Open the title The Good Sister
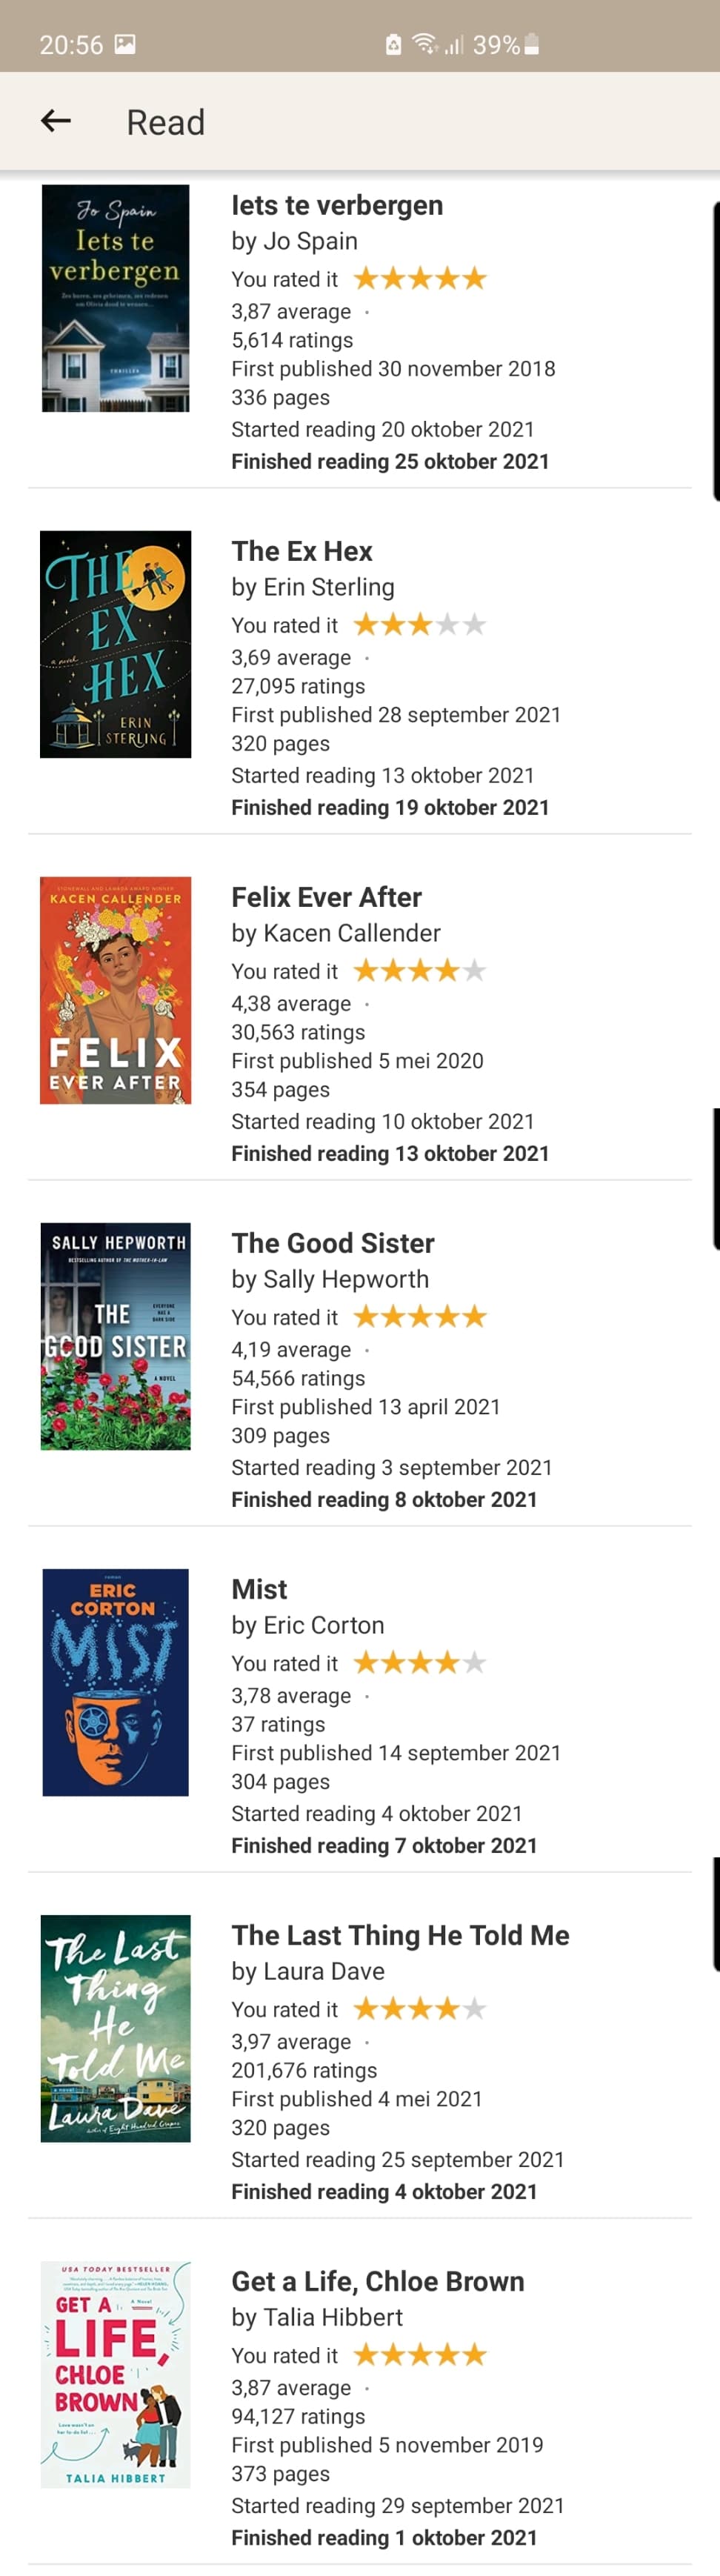720x2576 pixels. (x=333, y=1243)
